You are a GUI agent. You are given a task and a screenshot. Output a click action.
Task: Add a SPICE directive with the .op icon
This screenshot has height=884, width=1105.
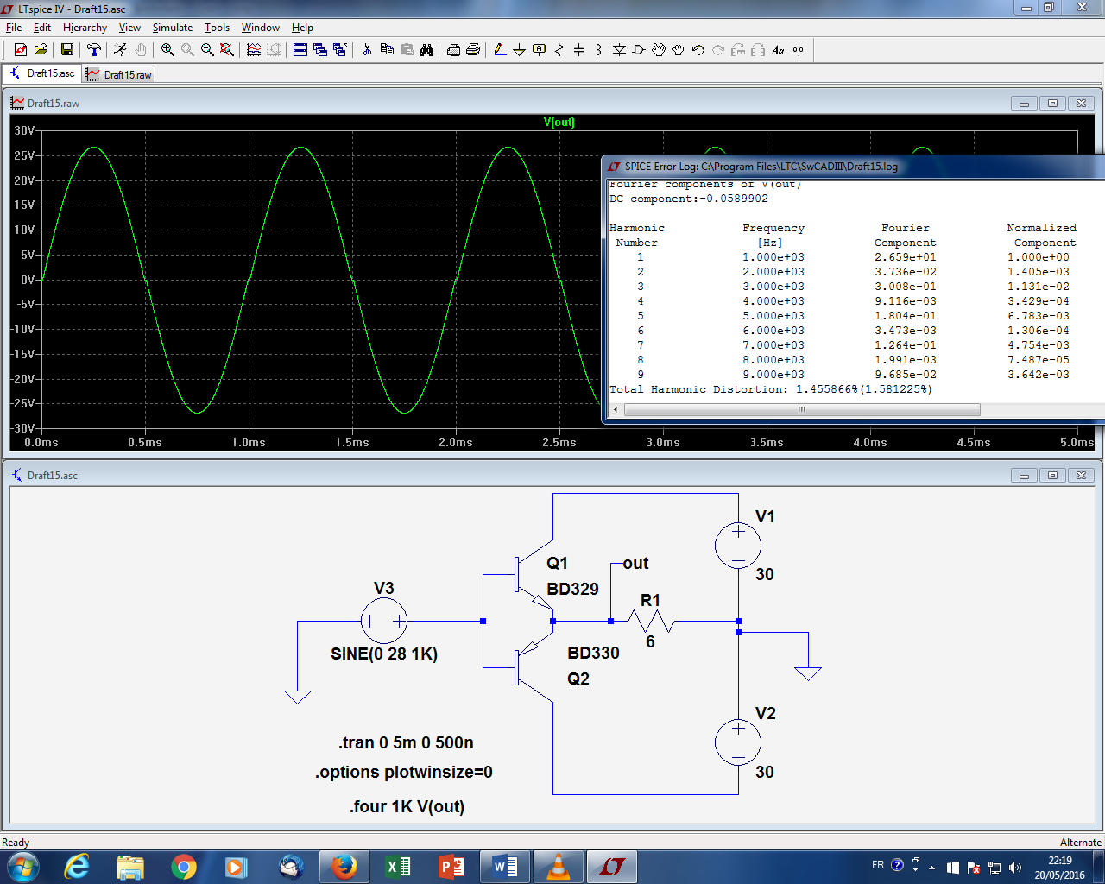point(798,50)
